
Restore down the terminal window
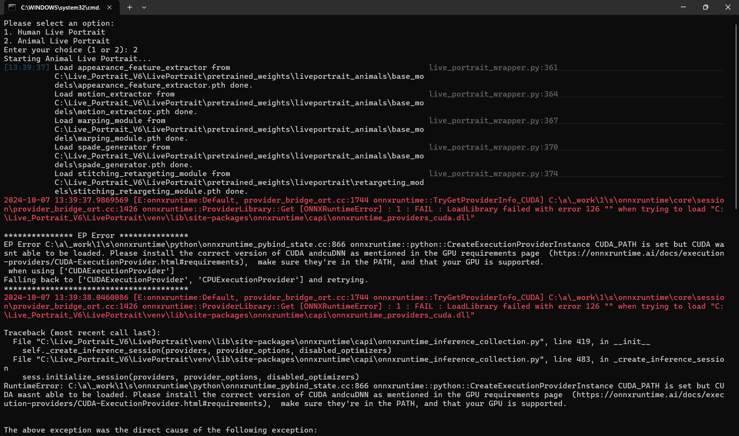[x=706, y=7]
